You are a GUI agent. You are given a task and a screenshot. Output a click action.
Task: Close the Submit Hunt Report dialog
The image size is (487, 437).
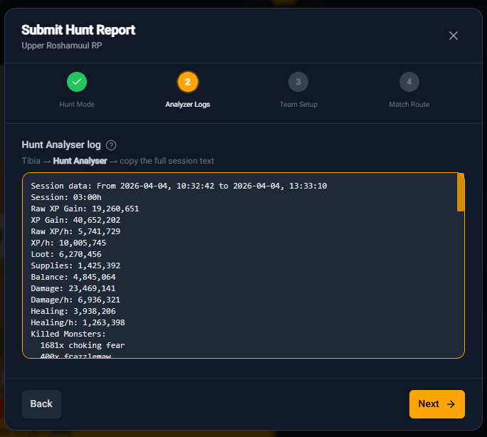pyautogui.click(x=454, y=36)
